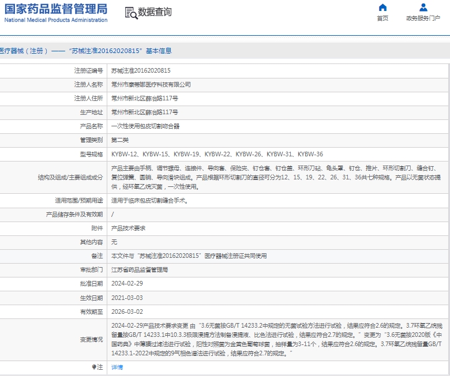450x379 pixels.
Task: Click the 注册证编号 field label
Action: [x=88, y=70]
